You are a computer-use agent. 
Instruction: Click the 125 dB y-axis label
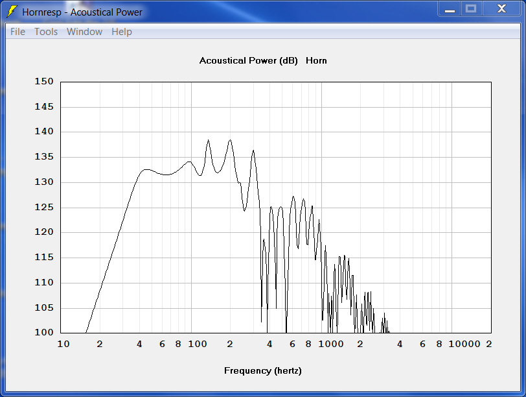click(x=44, y=207)
